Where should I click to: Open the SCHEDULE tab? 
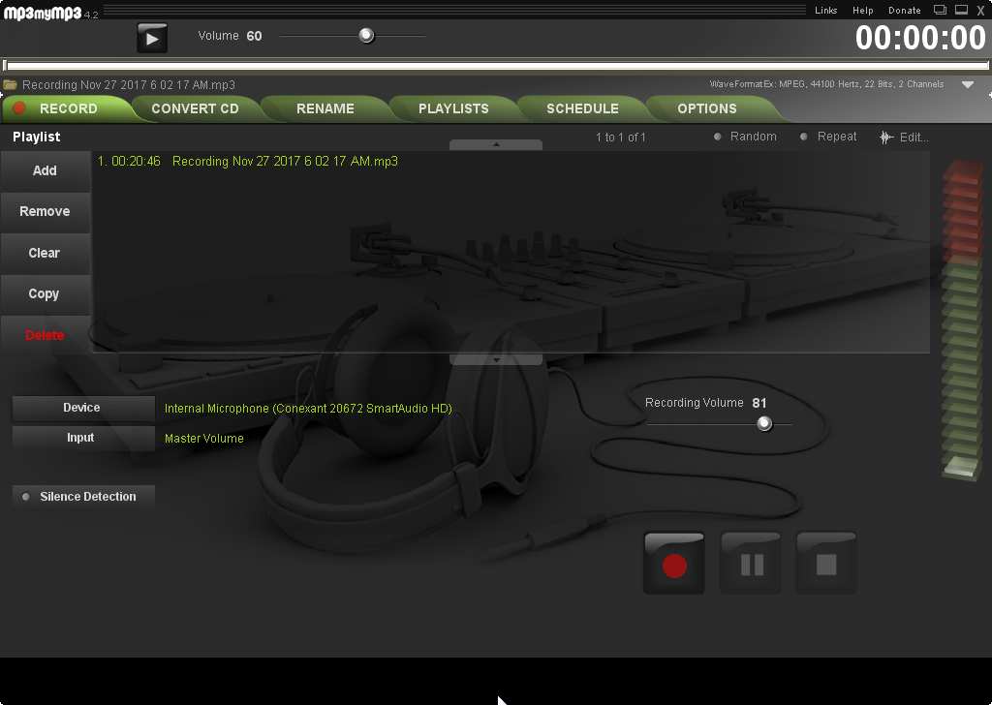582,108
